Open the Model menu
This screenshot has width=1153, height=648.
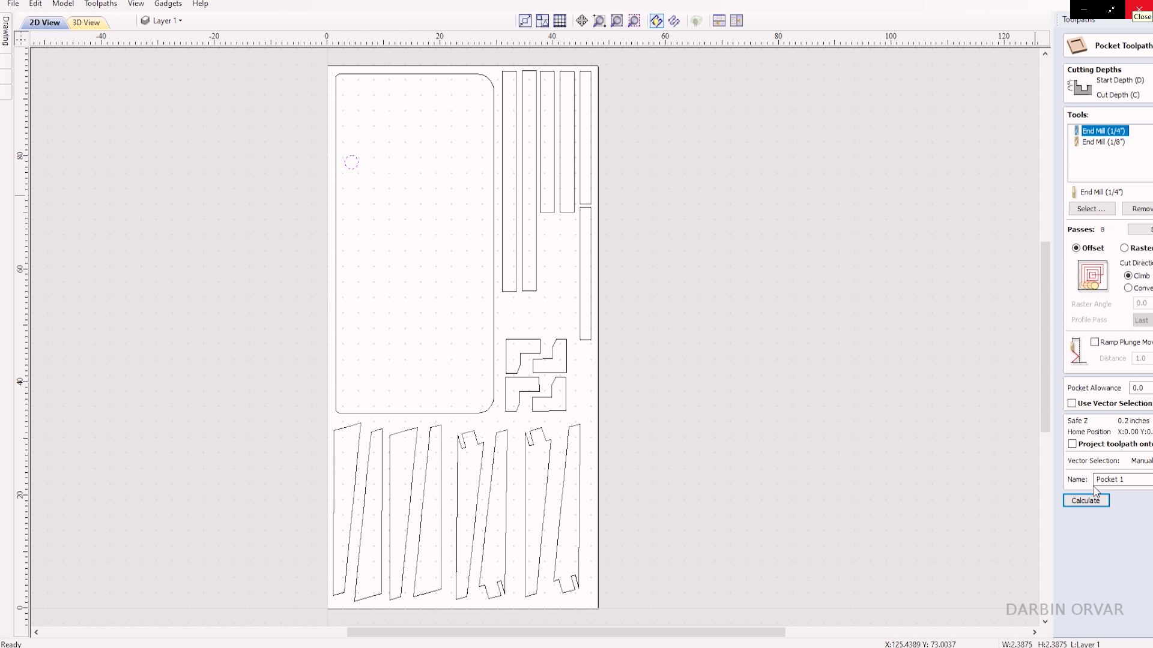pyautogui.click(x=63, y=4)
